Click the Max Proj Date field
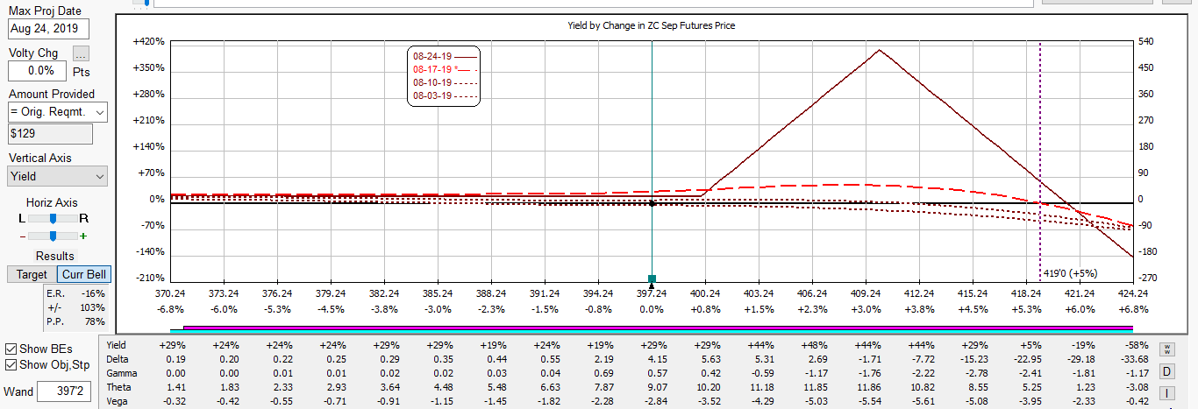Viewport: 1198px width, 409px height. click(x=48, y=29)
